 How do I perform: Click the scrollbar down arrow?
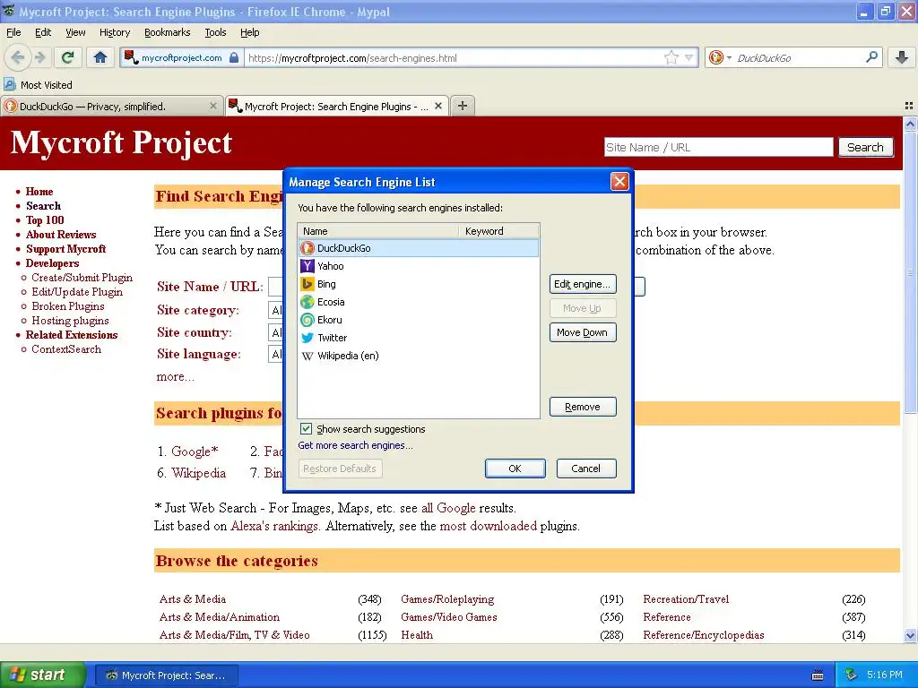pyautogui.click(x=910, y=635)
